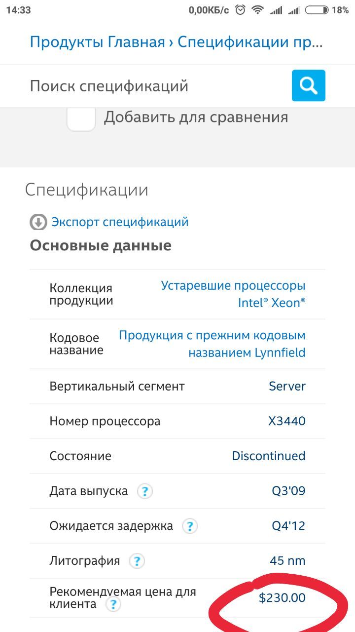This screenshot has height=632, width=355.
Task: Click Экспорт спецификаций link
Action: coord(120,222)
